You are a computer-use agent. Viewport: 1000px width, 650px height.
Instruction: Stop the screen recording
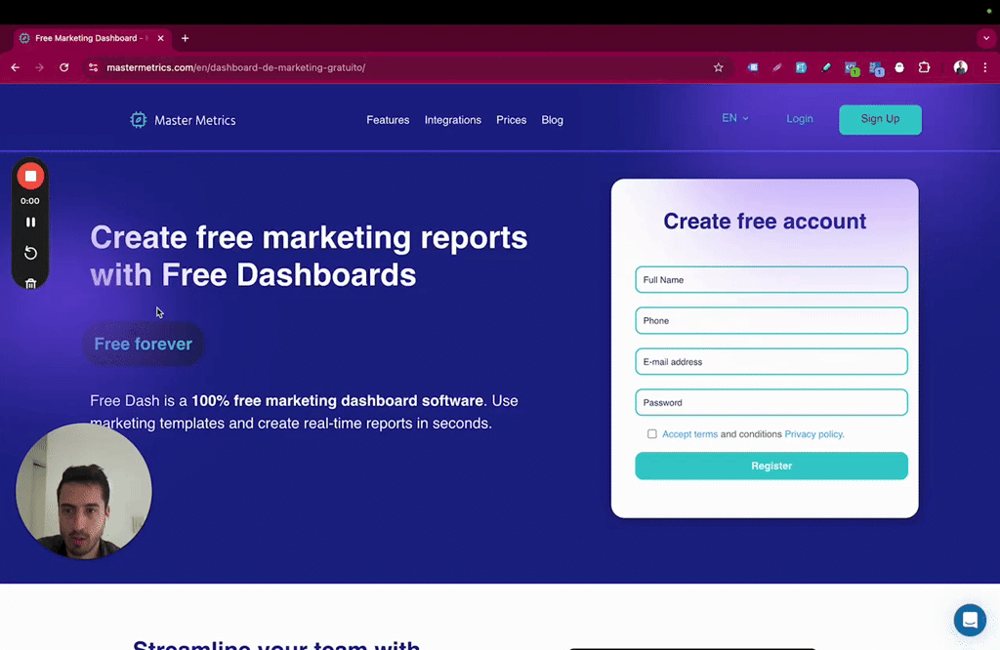[x=30, y=176]
